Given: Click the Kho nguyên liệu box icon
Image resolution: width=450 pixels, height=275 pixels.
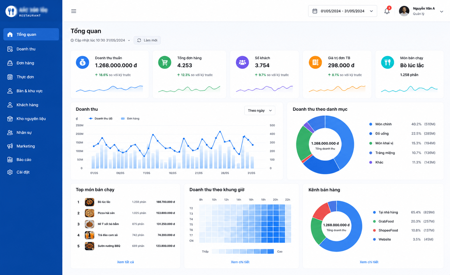Looking at the screenshot, I should point(10,119).
